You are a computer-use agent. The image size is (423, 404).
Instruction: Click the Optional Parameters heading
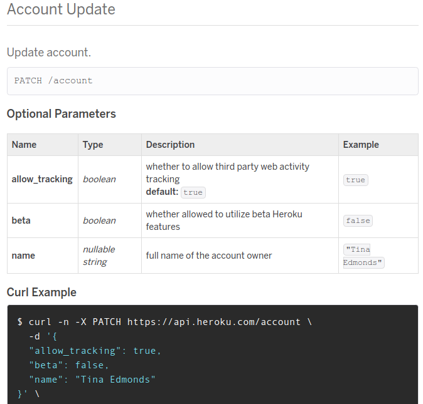(61, 113)
